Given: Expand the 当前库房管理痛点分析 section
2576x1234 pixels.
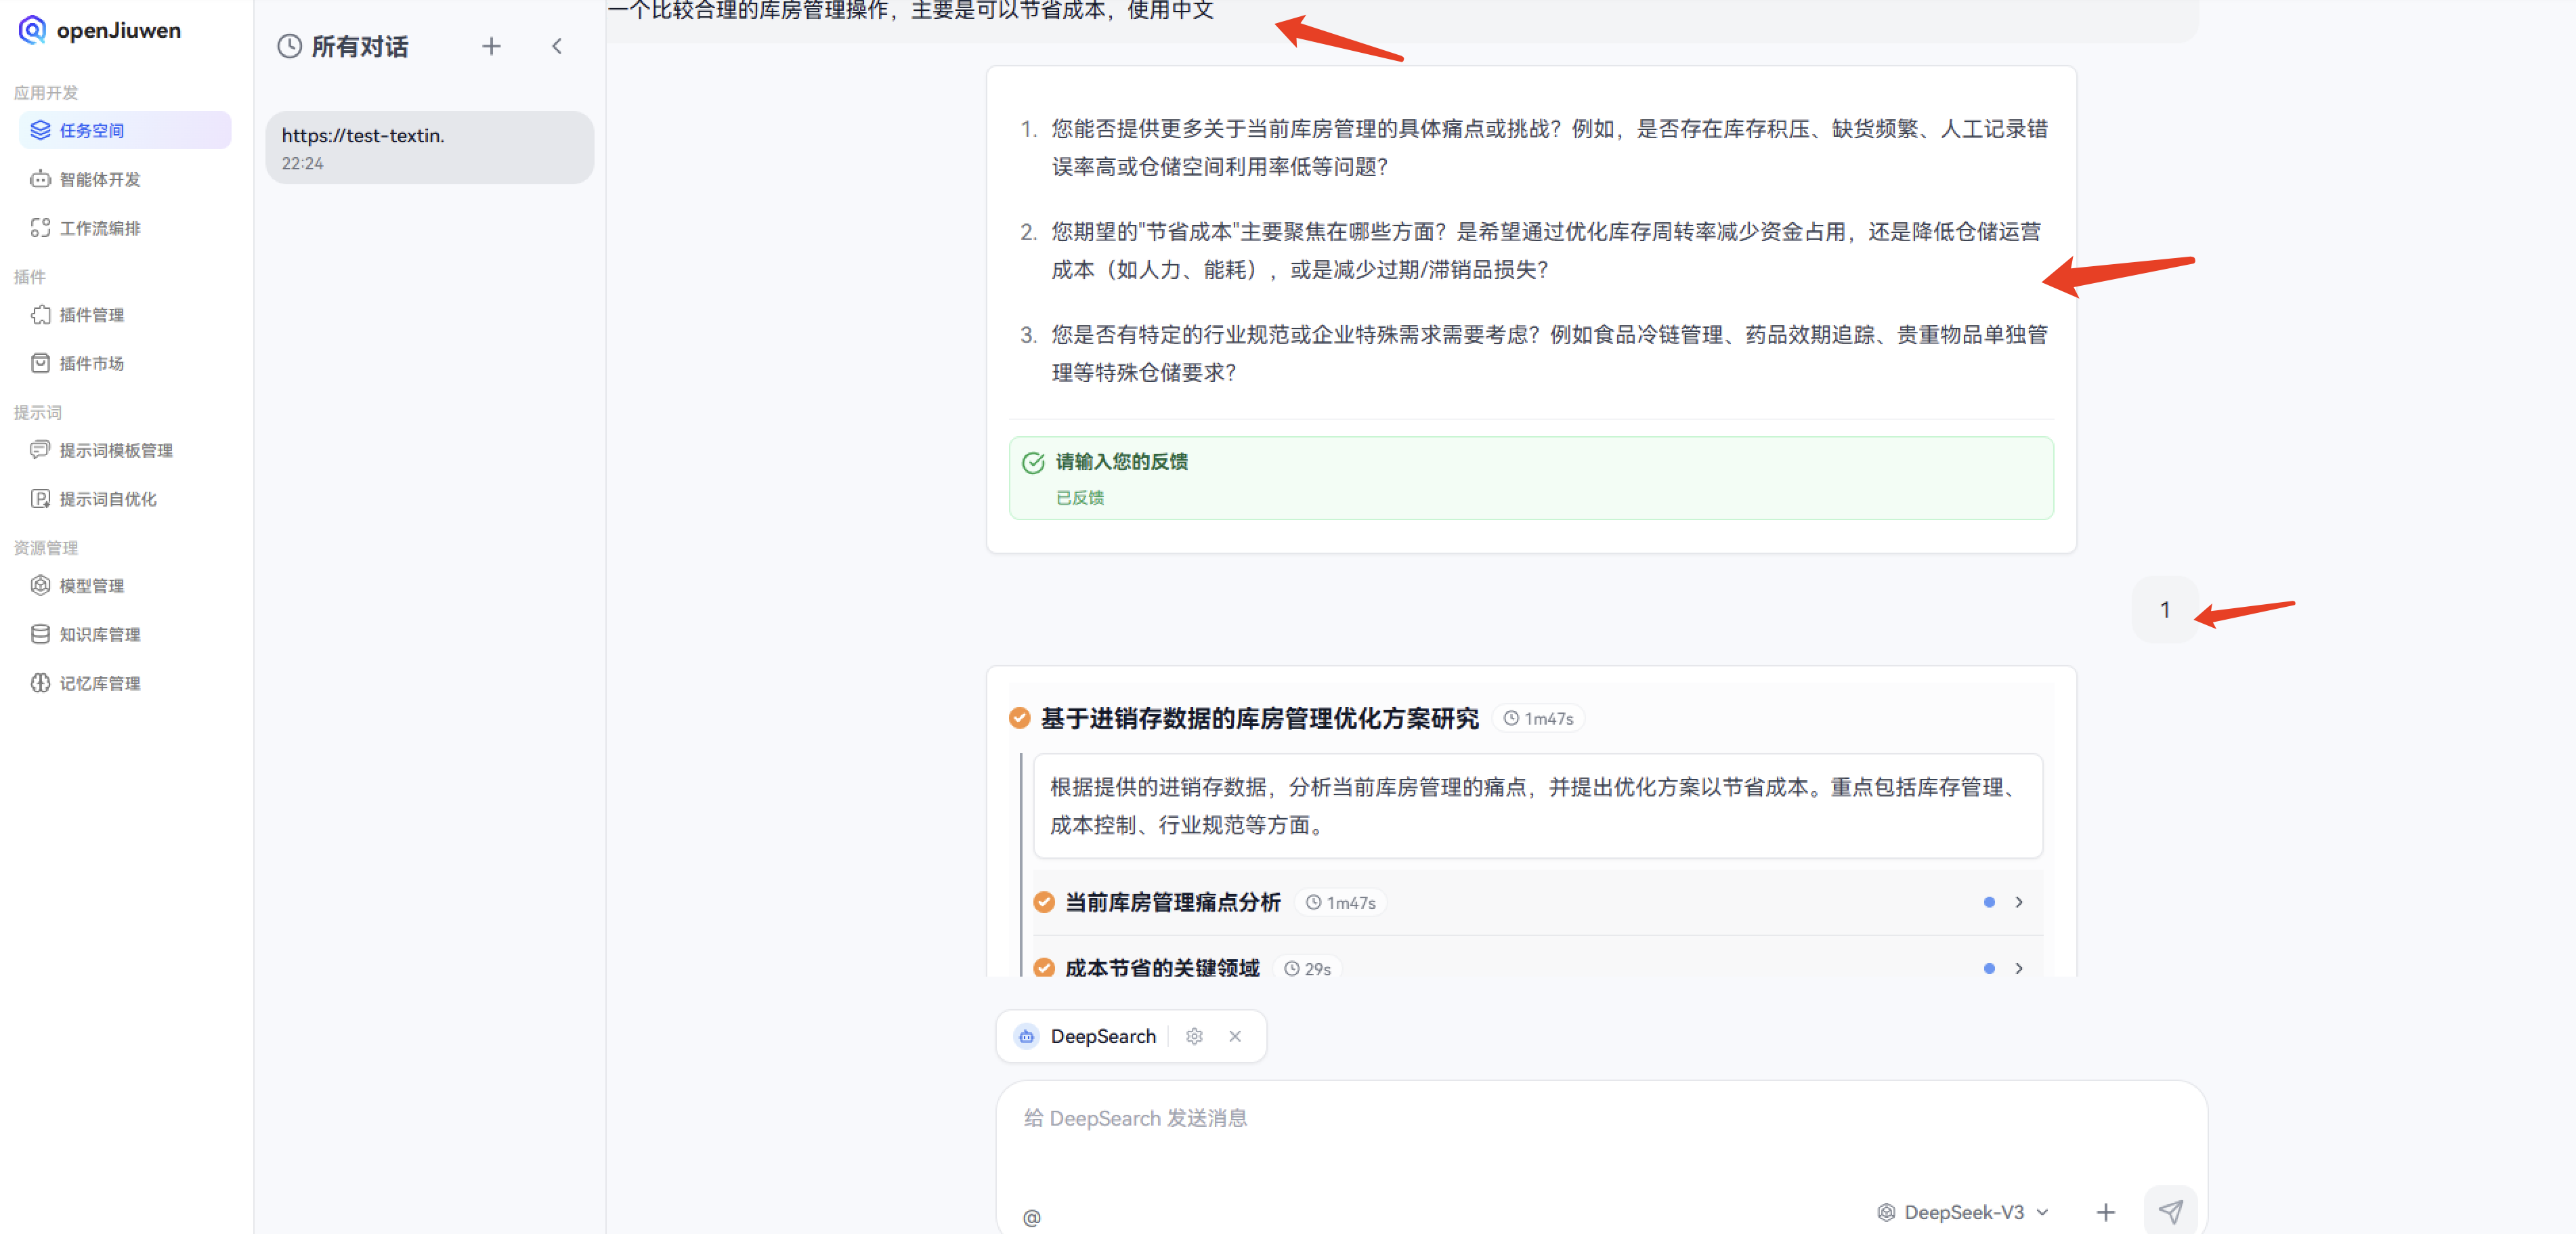Looking at the screenshot, I should [2019, 901].
